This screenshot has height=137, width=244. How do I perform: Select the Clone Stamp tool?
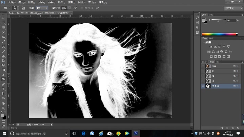coord(3,56)
